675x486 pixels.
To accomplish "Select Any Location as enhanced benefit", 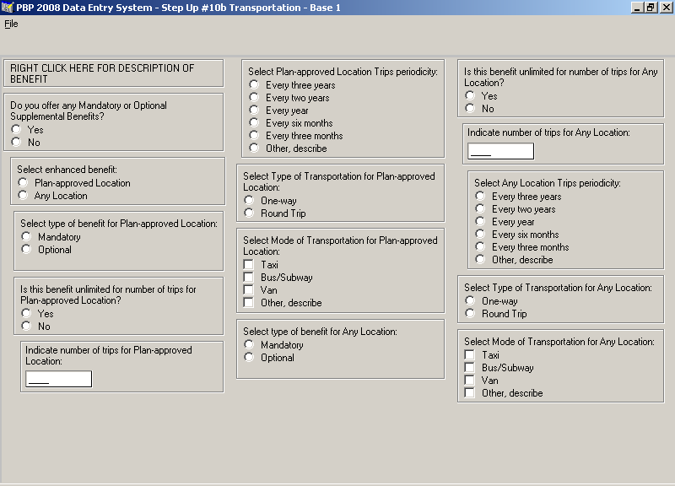I will [x=24, y=196].
